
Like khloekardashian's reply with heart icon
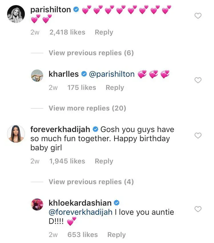(x=198, y=209)
